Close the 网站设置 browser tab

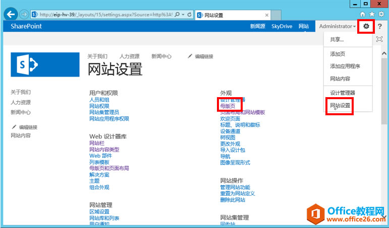click(x=267, y=15)
